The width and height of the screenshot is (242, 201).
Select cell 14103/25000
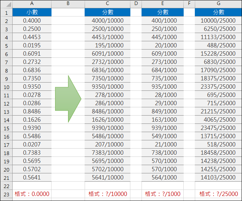point(218,177)
